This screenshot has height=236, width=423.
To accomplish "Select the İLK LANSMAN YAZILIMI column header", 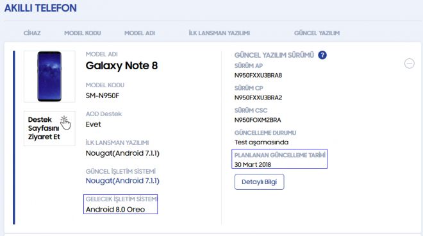I will [x=219, y=33].
